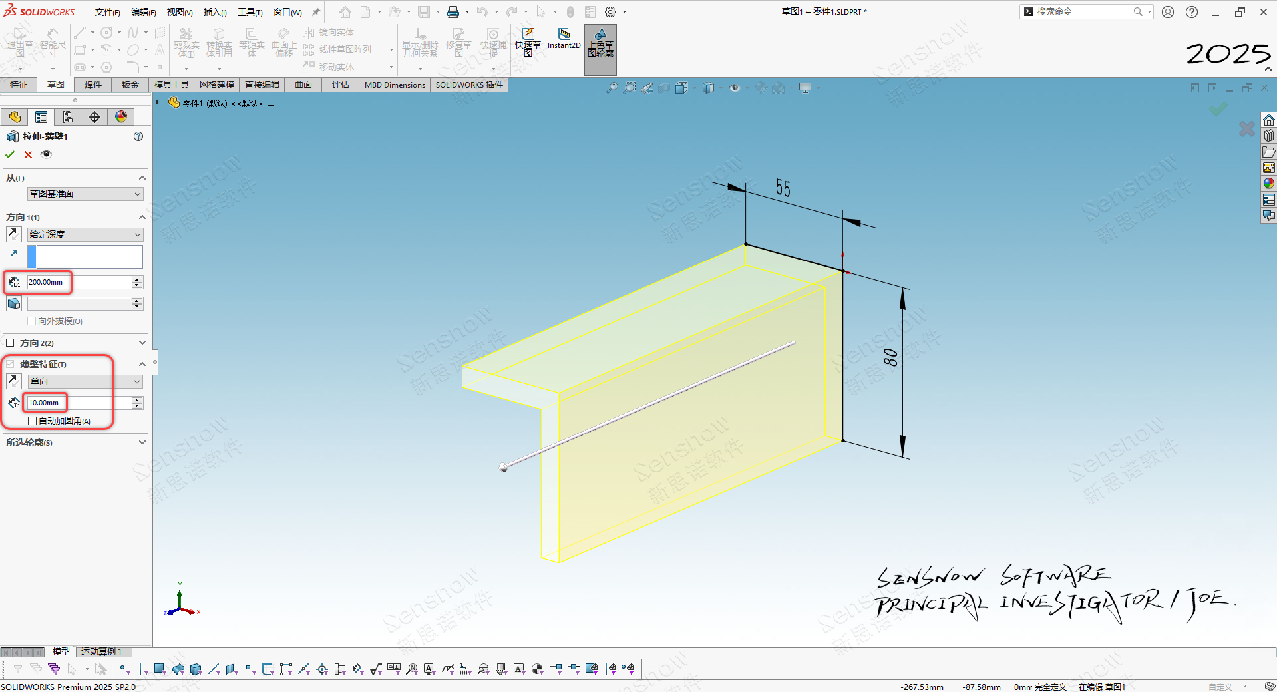
Task: Click the Rapid Sketch (快速草图) icon
Action: coord(528,40)
